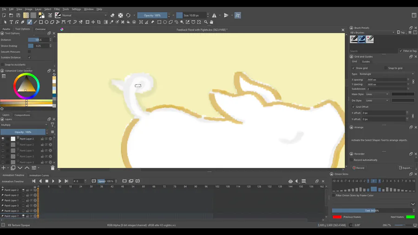This screenshot has height=235, width=418.
Task: Enable the Smooth Pressure checkbox
Action: [29, 52]
